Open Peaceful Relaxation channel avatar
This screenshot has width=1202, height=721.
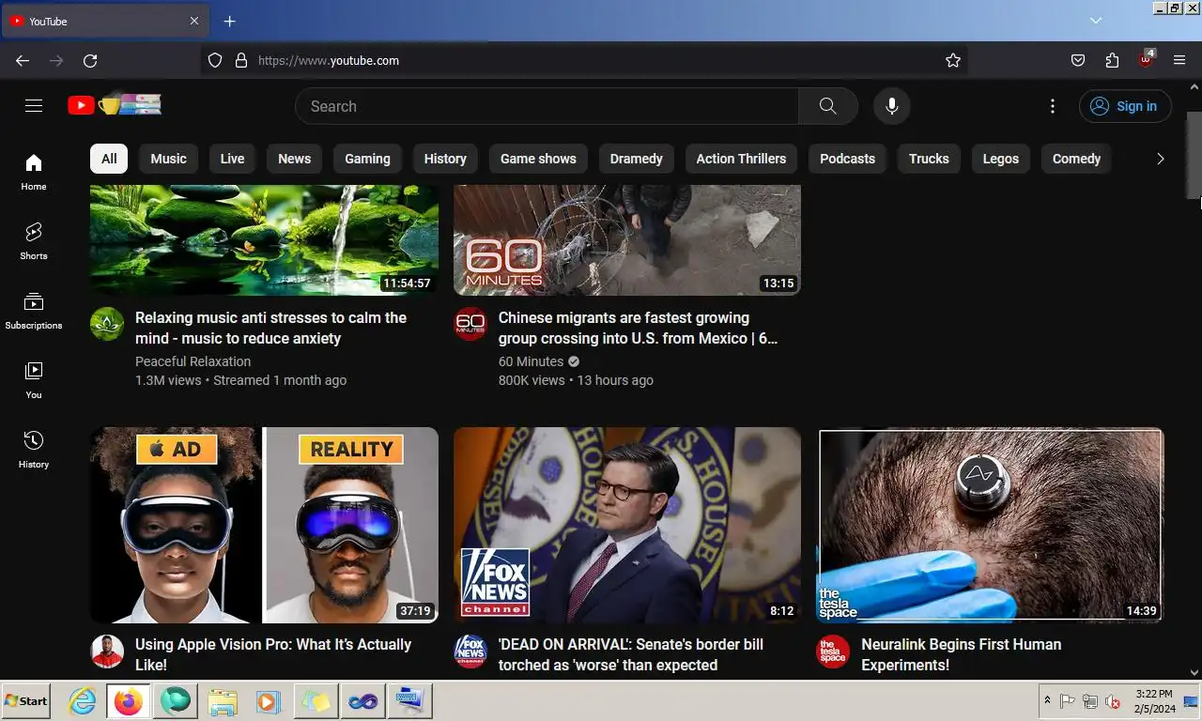click(x=107, y=324)
